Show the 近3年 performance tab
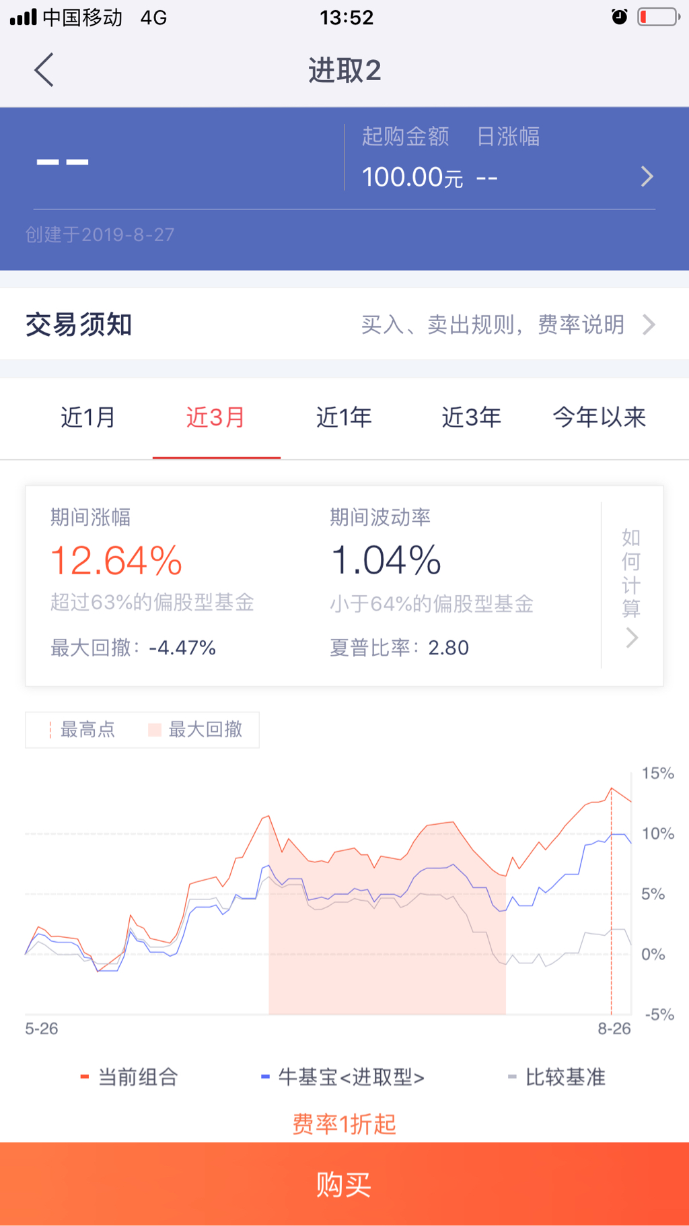The image size is (689, 1226). pyautogui.click(x=472, y=417)
